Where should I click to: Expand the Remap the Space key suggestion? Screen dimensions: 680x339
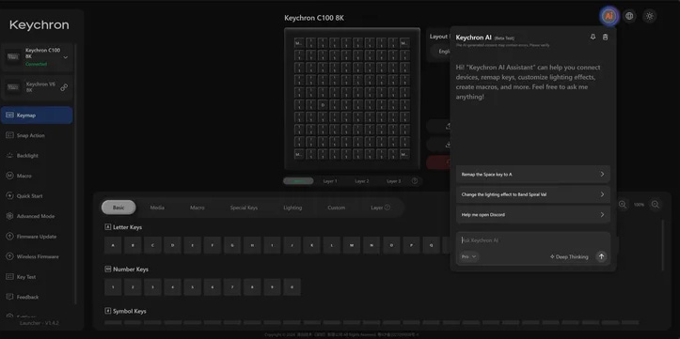533,174
